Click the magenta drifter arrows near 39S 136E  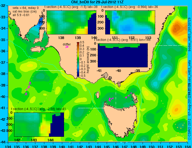pos(28,89)
